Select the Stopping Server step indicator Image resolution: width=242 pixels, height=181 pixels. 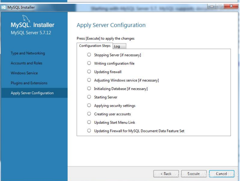coord(89,55)
